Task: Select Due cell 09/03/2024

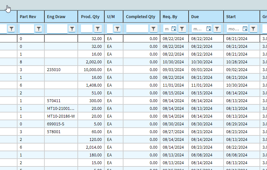Action: click(206, 70)
